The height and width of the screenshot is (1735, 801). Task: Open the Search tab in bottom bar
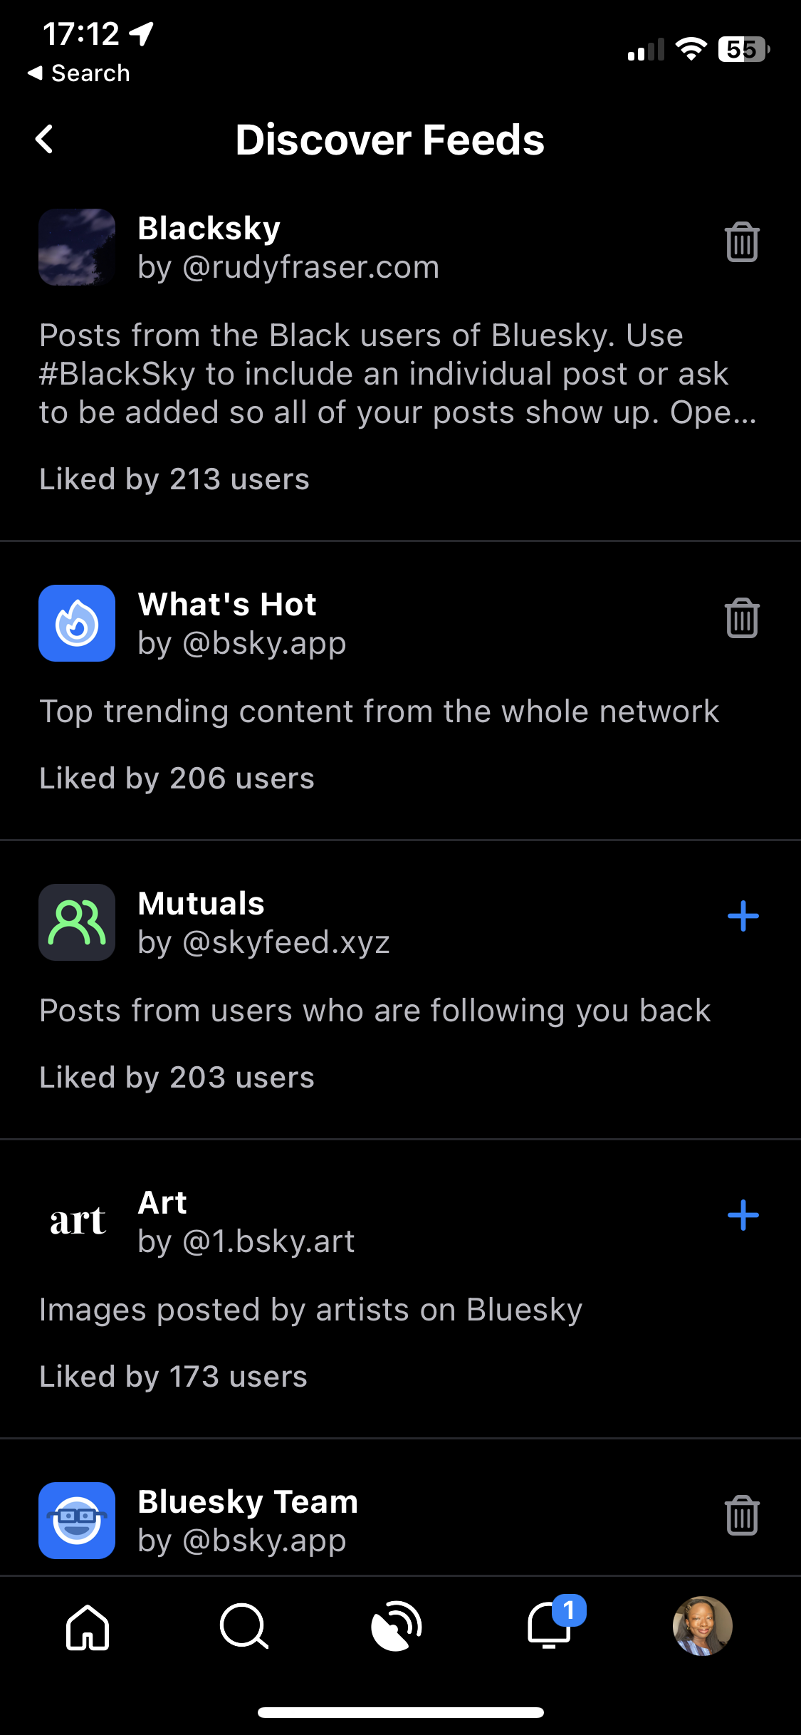pyautogui.click(x=244, y=1627)
